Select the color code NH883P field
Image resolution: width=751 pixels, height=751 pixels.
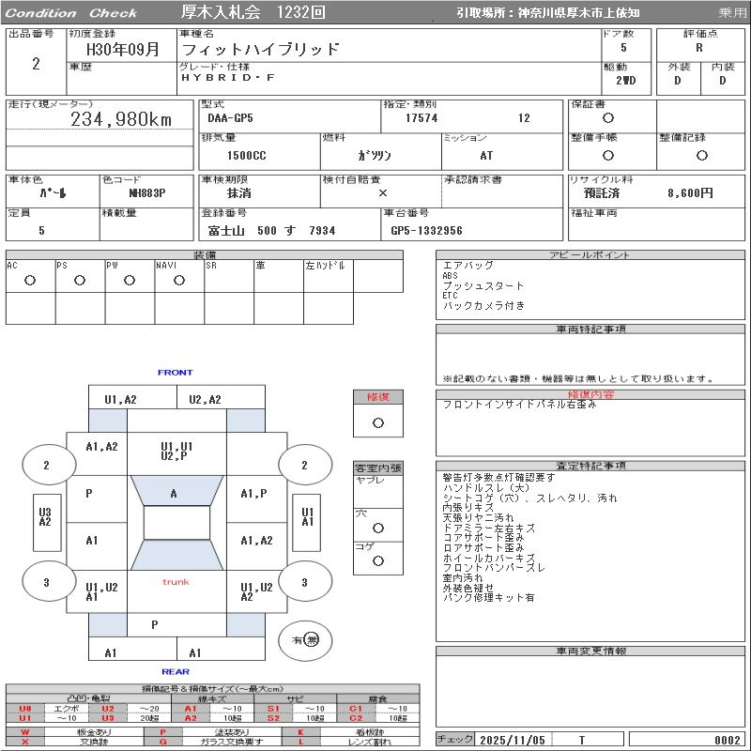pyautogui.click(x=146, y=192)
